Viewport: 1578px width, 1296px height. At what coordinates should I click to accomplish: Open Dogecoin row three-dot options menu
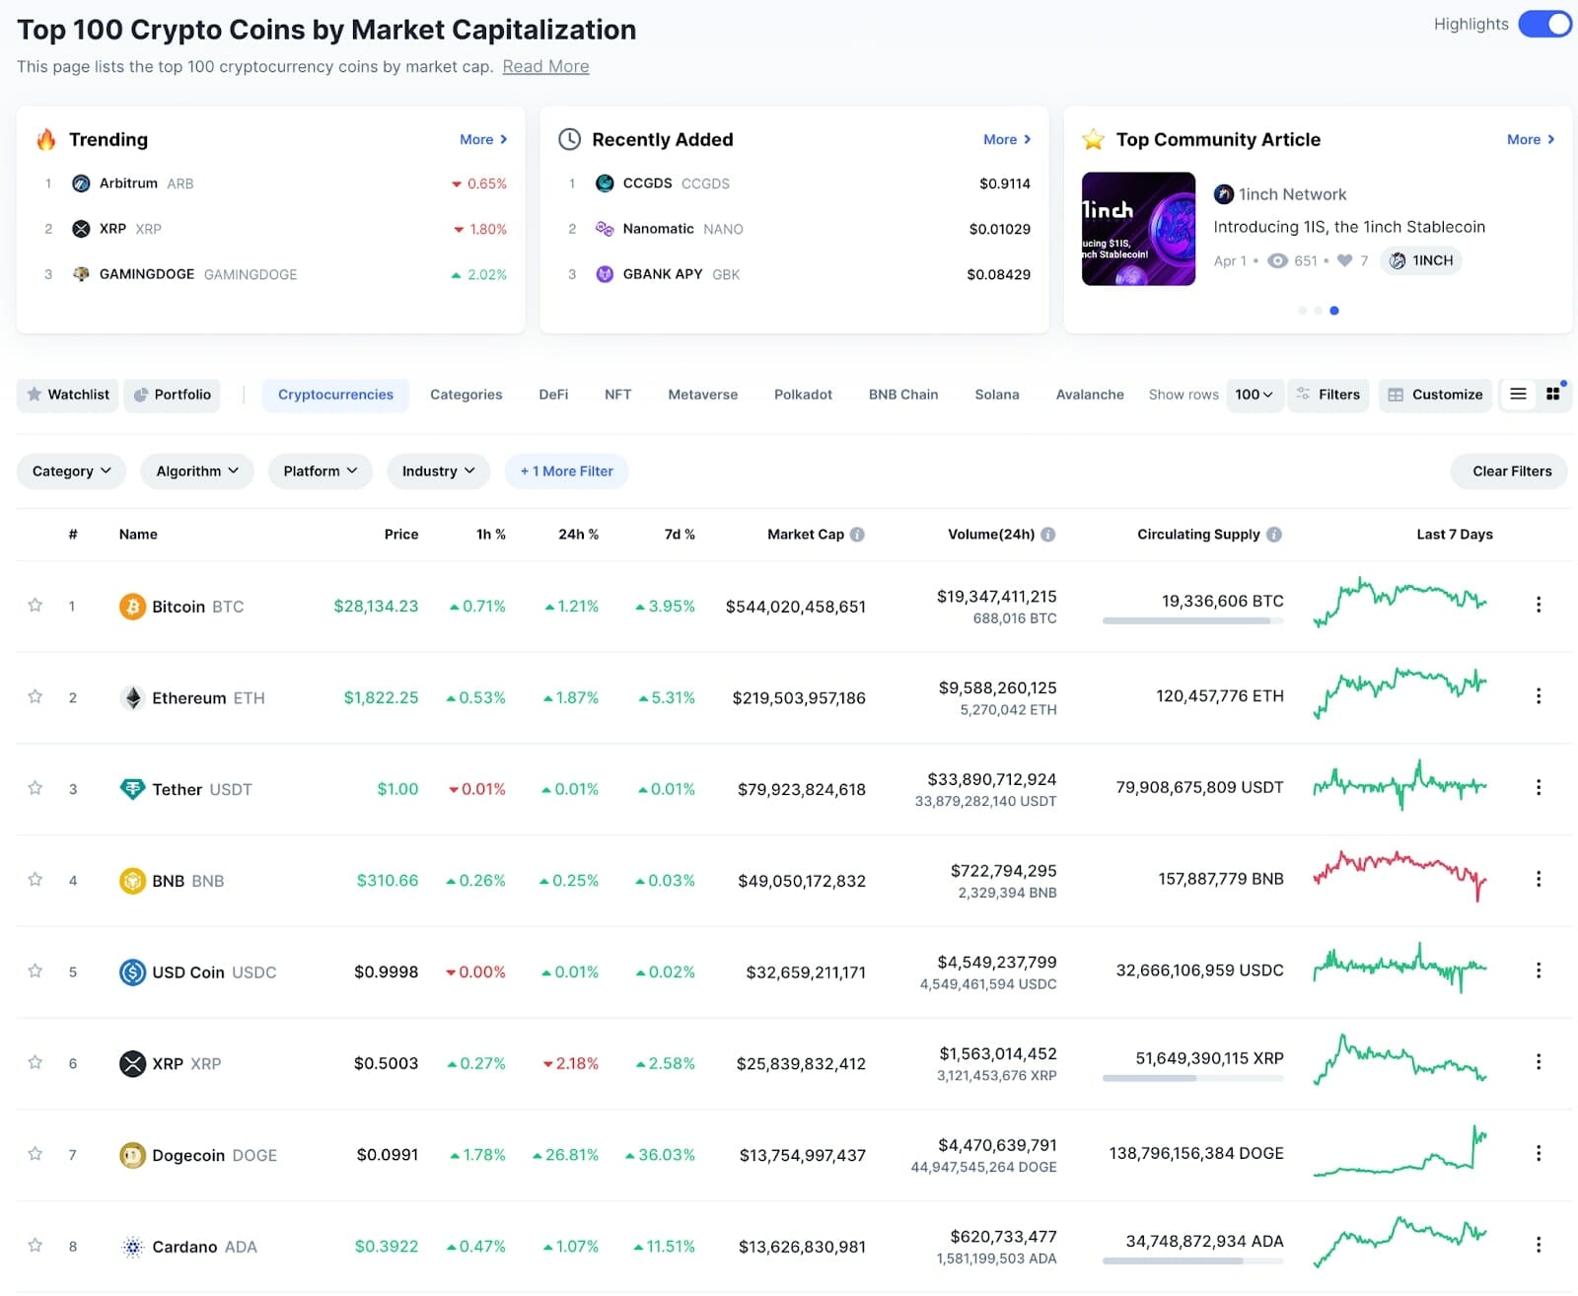coord(1538,1153)
